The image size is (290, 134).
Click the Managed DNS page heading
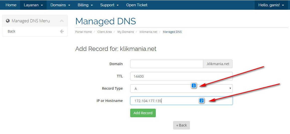click(x=106, y=21)
